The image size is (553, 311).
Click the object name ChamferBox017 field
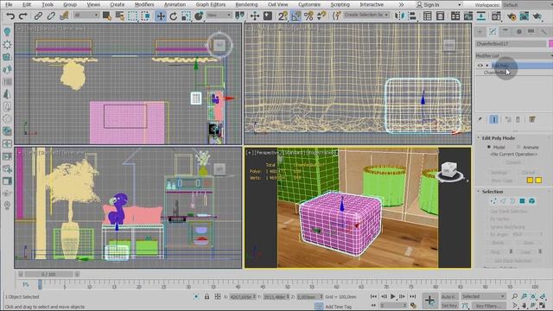pos(511,44)
